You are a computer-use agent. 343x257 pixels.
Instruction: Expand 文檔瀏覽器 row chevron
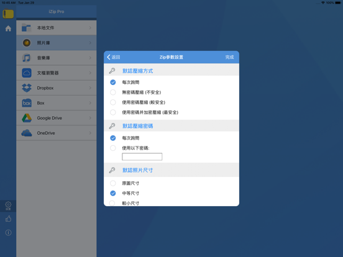point(90,73)
